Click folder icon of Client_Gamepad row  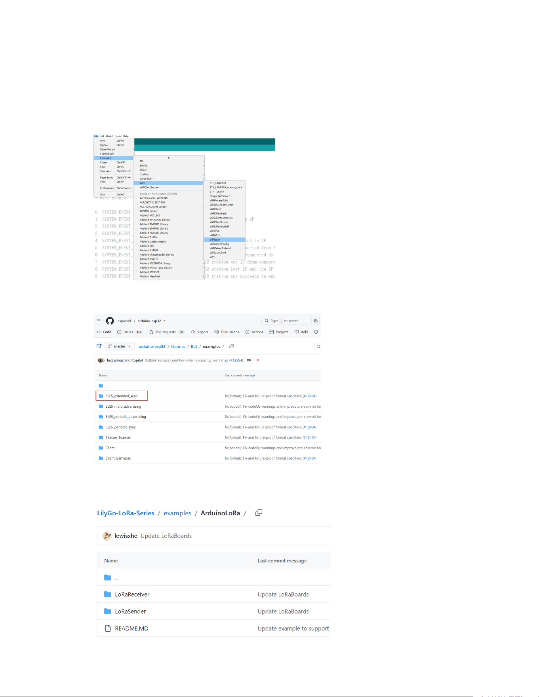click(101, 458)
